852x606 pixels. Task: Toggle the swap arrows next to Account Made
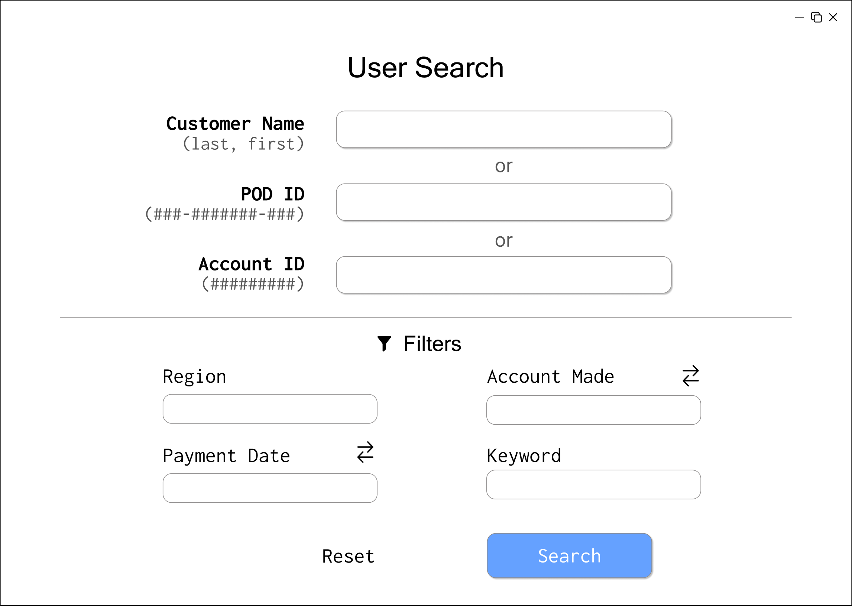click(x=690, y=376)
